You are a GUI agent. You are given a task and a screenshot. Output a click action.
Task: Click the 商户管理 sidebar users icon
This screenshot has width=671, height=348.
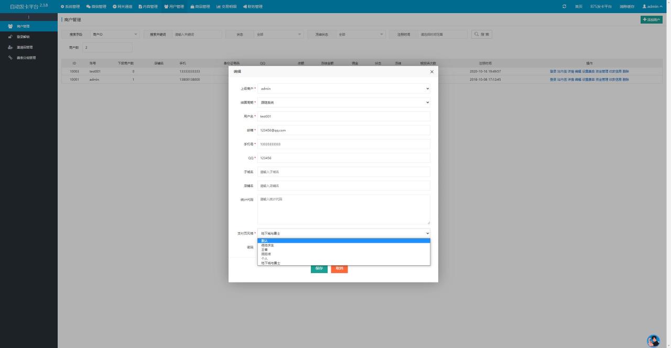click(10, 26)
